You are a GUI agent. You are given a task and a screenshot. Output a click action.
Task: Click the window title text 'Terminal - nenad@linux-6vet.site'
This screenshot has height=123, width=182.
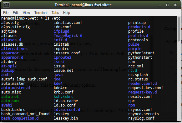pos(83,5)
